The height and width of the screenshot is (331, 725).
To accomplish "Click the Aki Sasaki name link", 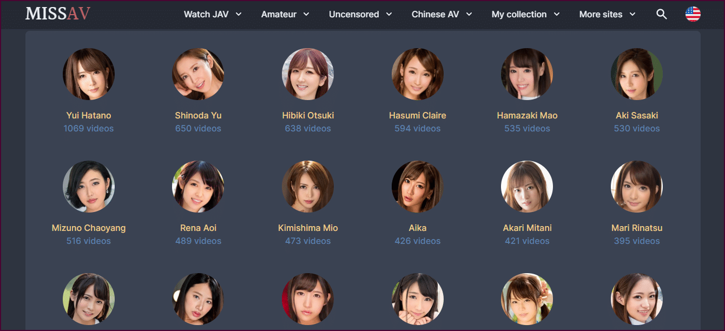I will 637,115.
